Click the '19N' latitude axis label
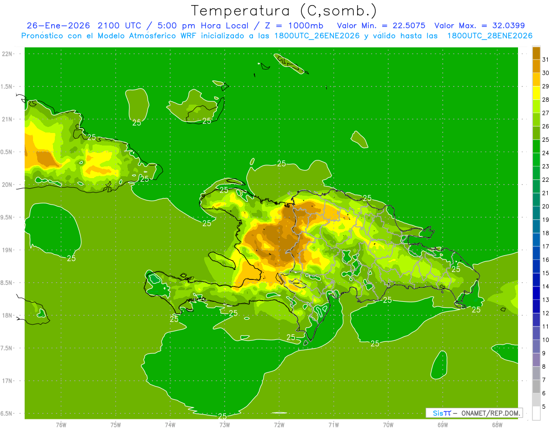 [7, 250]
